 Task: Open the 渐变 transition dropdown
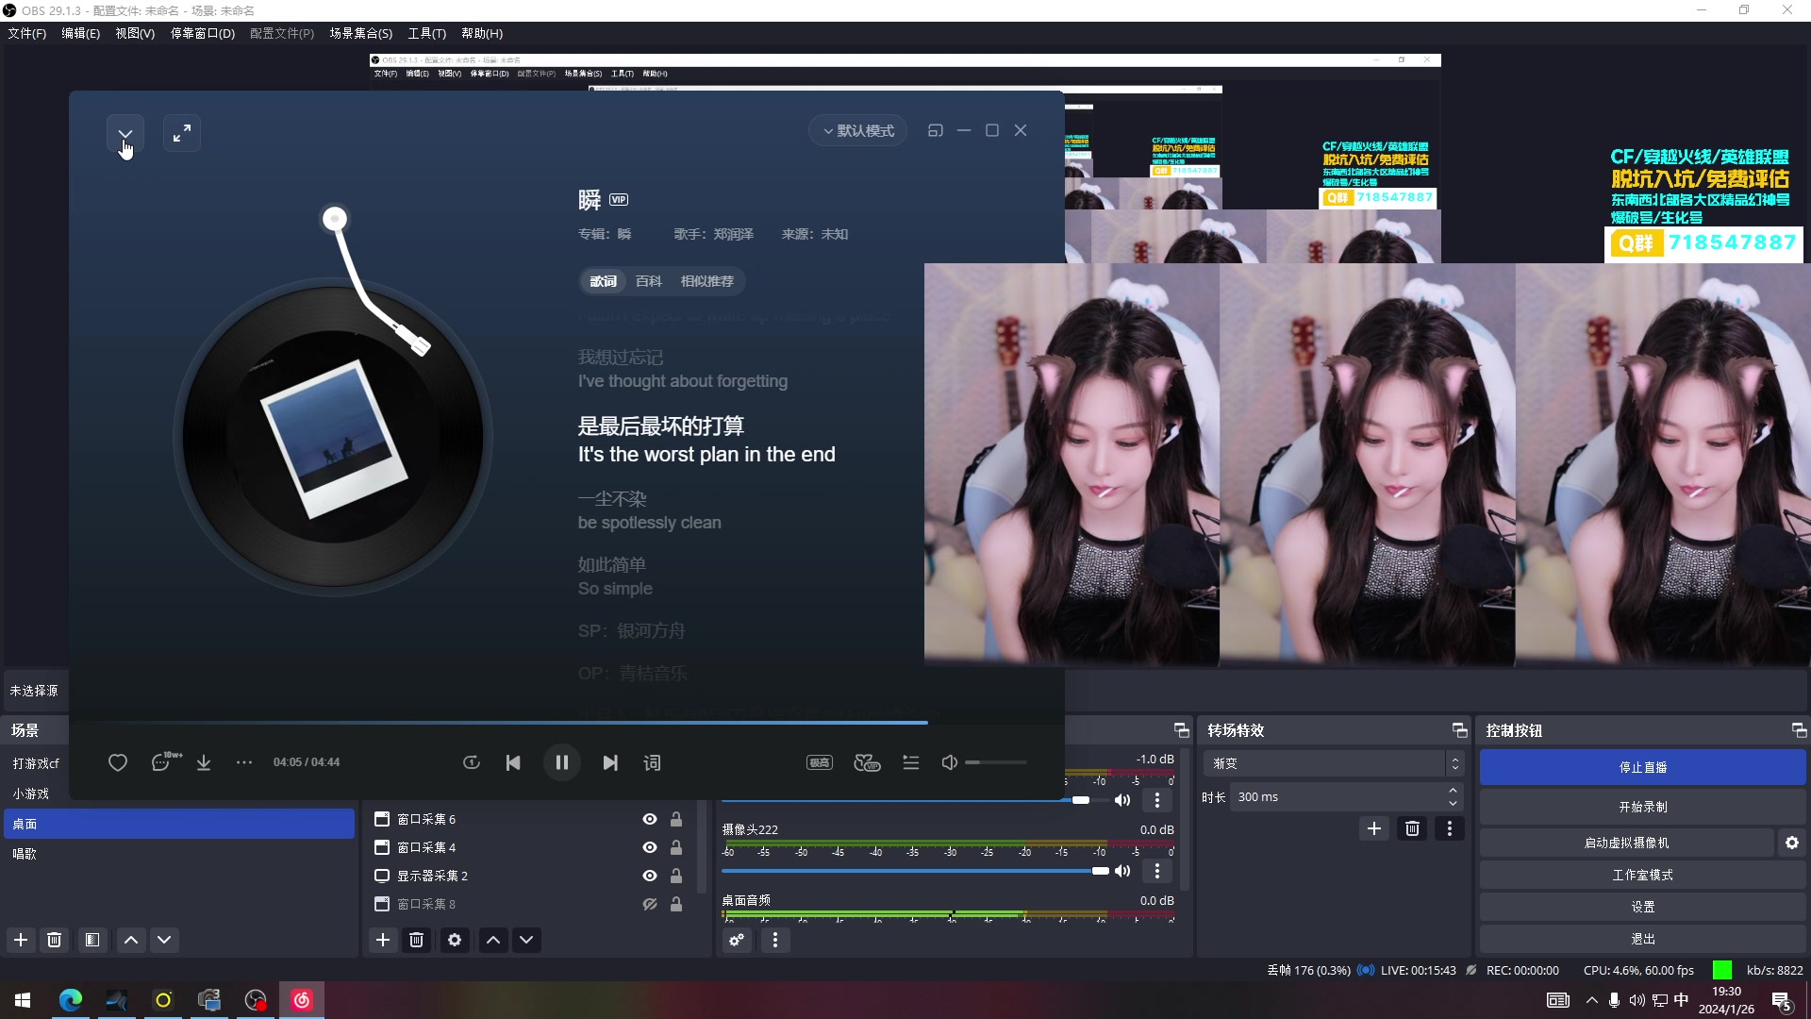1334,763
